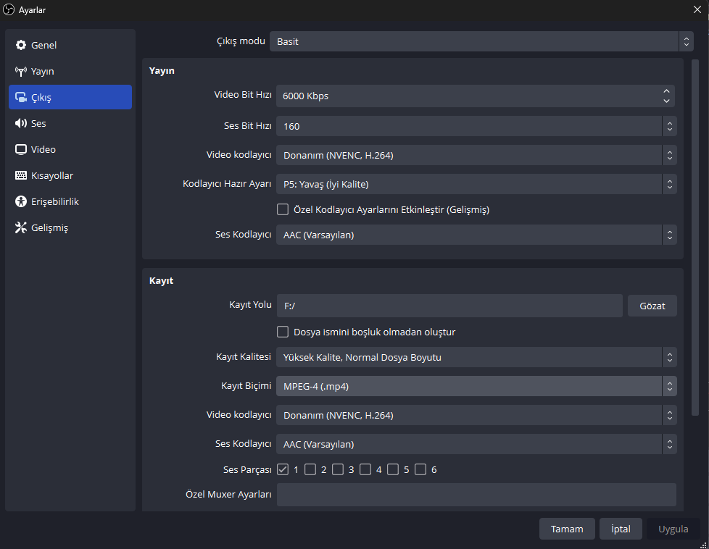Screen dimensions: 709x549
Task: Open the Kodlayıcı Hazır Ayarı dropdown
Action: coord(476,184)
